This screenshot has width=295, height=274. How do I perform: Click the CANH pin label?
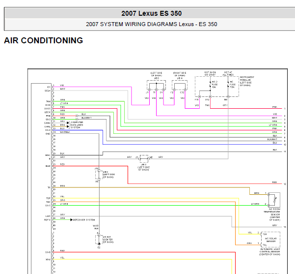coord(47,123)
